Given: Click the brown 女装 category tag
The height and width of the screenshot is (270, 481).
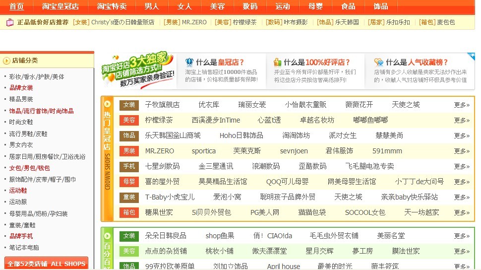Looking at the screenshot, I should (x=129, y=105).
